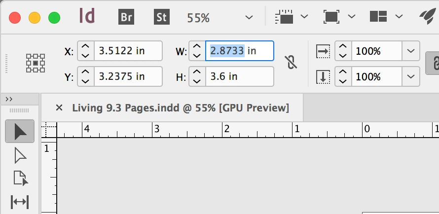Switch to Living 9.3 Pages.indd document tab
This screenshot has width=439, height=214.
(181, 107)
